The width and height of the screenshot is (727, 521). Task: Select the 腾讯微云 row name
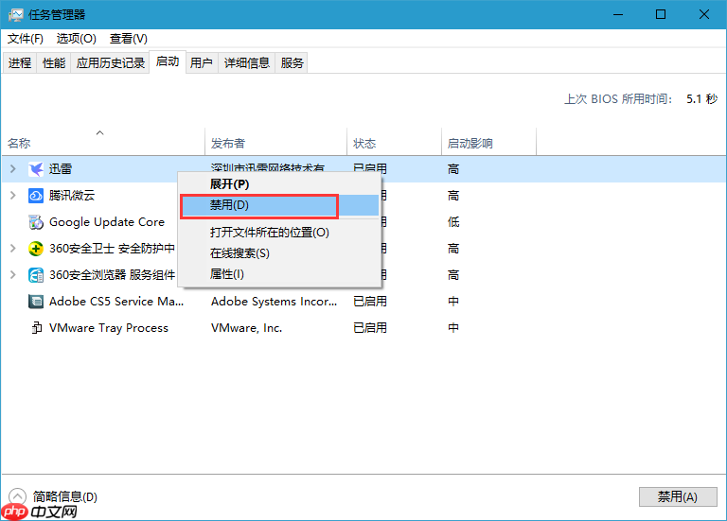[72, 196]
